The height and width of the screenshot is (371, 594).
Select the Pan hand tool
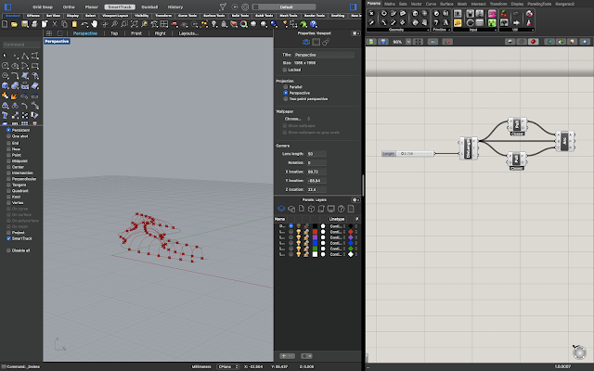(95, 24)
